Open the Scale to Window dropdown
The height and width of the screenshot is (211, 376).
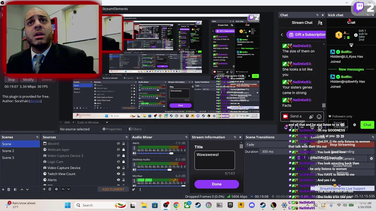[93, 122]
